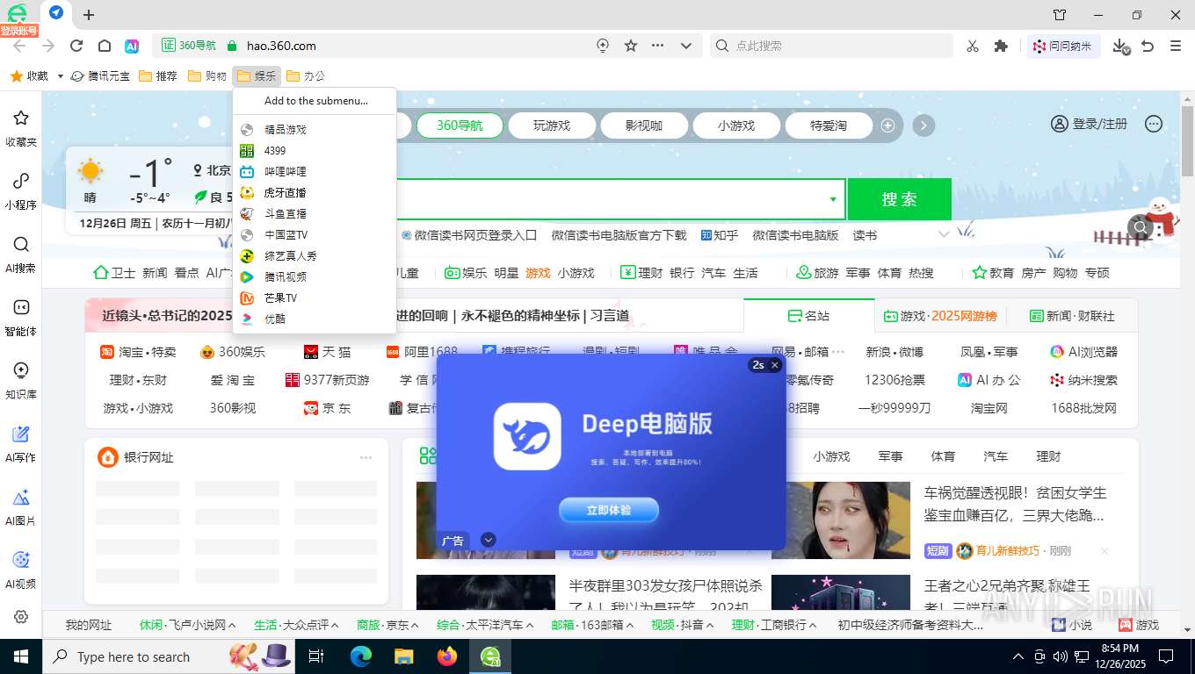Open 智能体 in left sidebar
This screenshot has width=1195, height=674.
coord(21,318)
